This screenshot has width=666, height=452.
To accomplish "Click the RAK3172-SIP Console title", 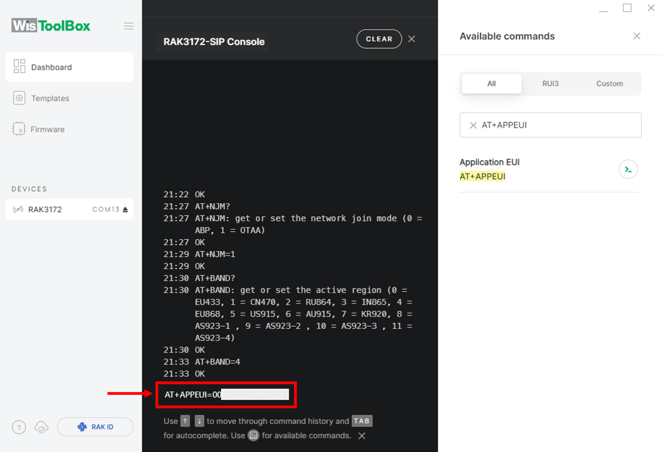I will (214, 42).
